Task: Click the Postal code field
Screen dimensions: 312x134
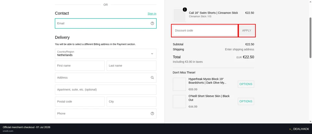Action: [80, 101]
